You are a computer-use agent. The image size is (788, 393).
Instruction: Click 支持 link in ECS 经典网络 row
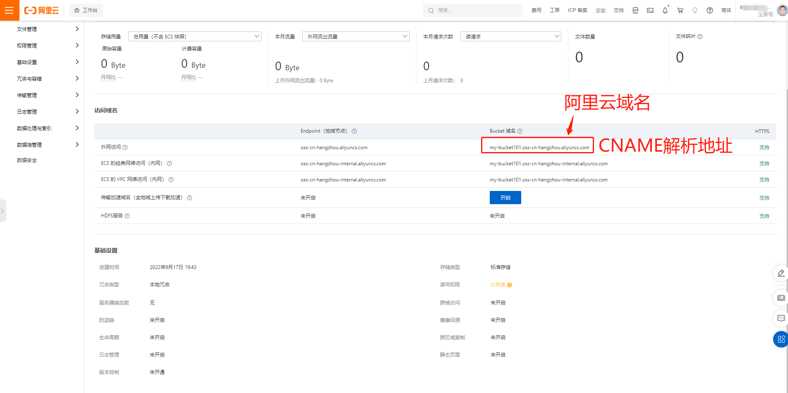coord(764,164)
